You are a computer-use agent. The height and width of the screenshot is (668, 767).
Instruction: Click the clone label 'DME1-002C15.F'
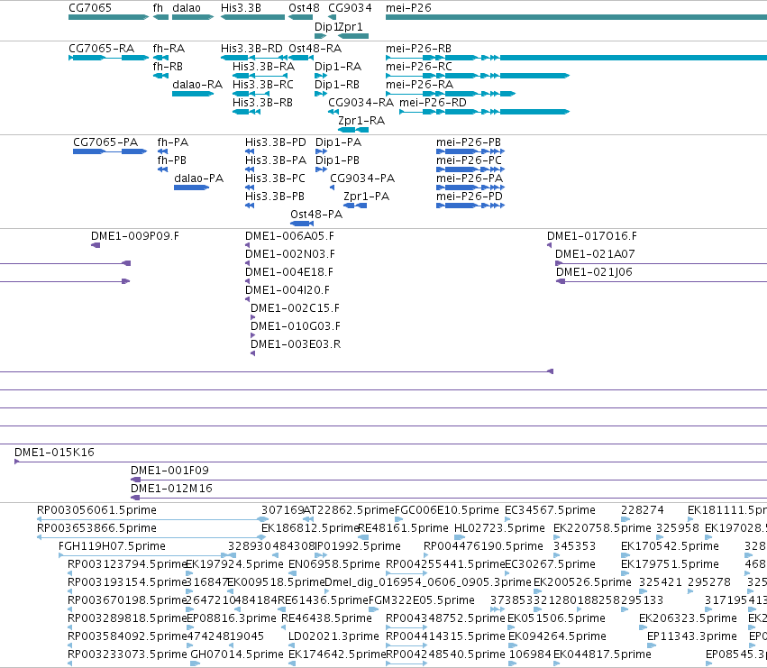pyautogui.click(x=295, y=309)
